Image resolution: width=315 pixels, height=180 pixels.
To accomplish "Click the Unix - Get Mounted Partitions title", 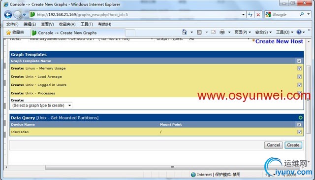I will pos(67,117).
